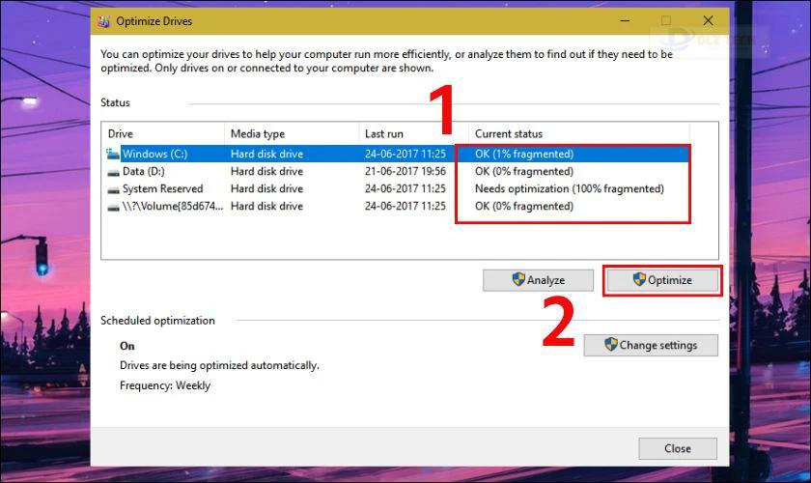This screenshot has width=811, height=483.
Task: Click the Analyze button
Action: pyautogui.click(x=538, y=280)
